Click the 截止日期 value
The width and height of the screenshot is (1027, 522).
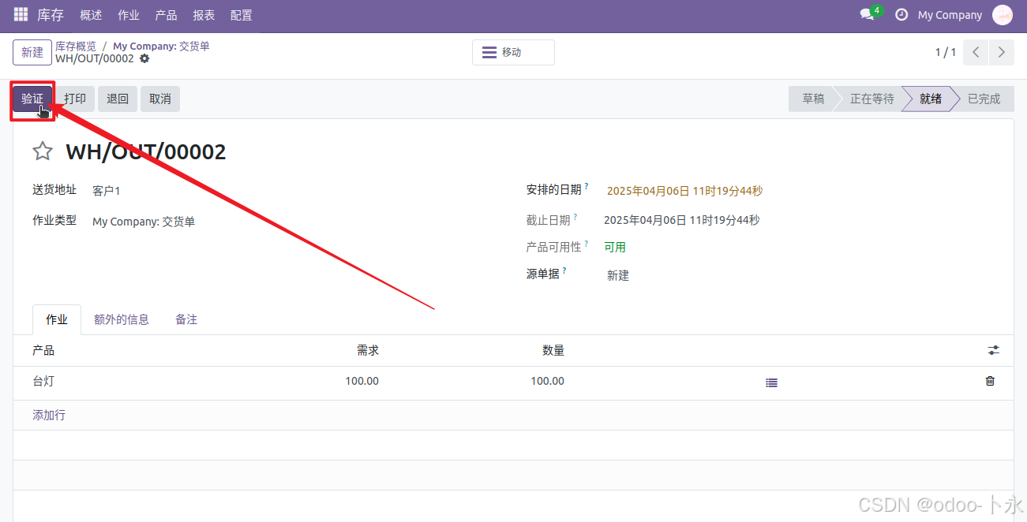pos(681,220)
